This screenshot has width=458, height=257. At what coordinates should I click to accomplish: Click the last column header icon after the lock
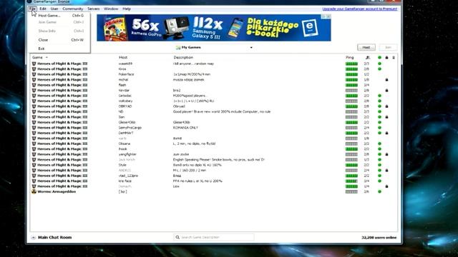394,57
